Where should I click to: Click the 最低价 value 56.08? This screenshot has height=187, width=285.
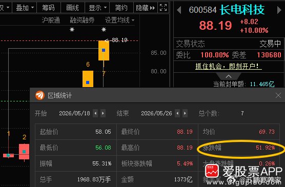pos(103,148)
